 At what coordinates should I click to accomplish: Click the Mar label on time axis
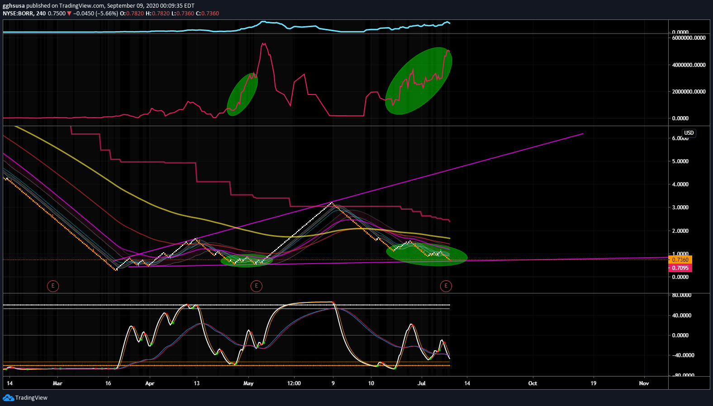point(57,383)
